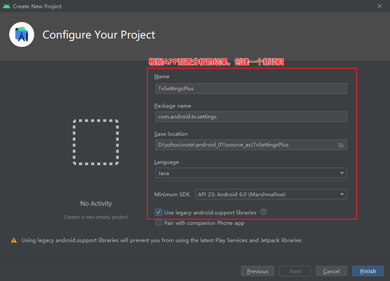The image size is (390, 281).
Task: Click the legacy libraries warning message text
Action: click(x=162, y=240)
